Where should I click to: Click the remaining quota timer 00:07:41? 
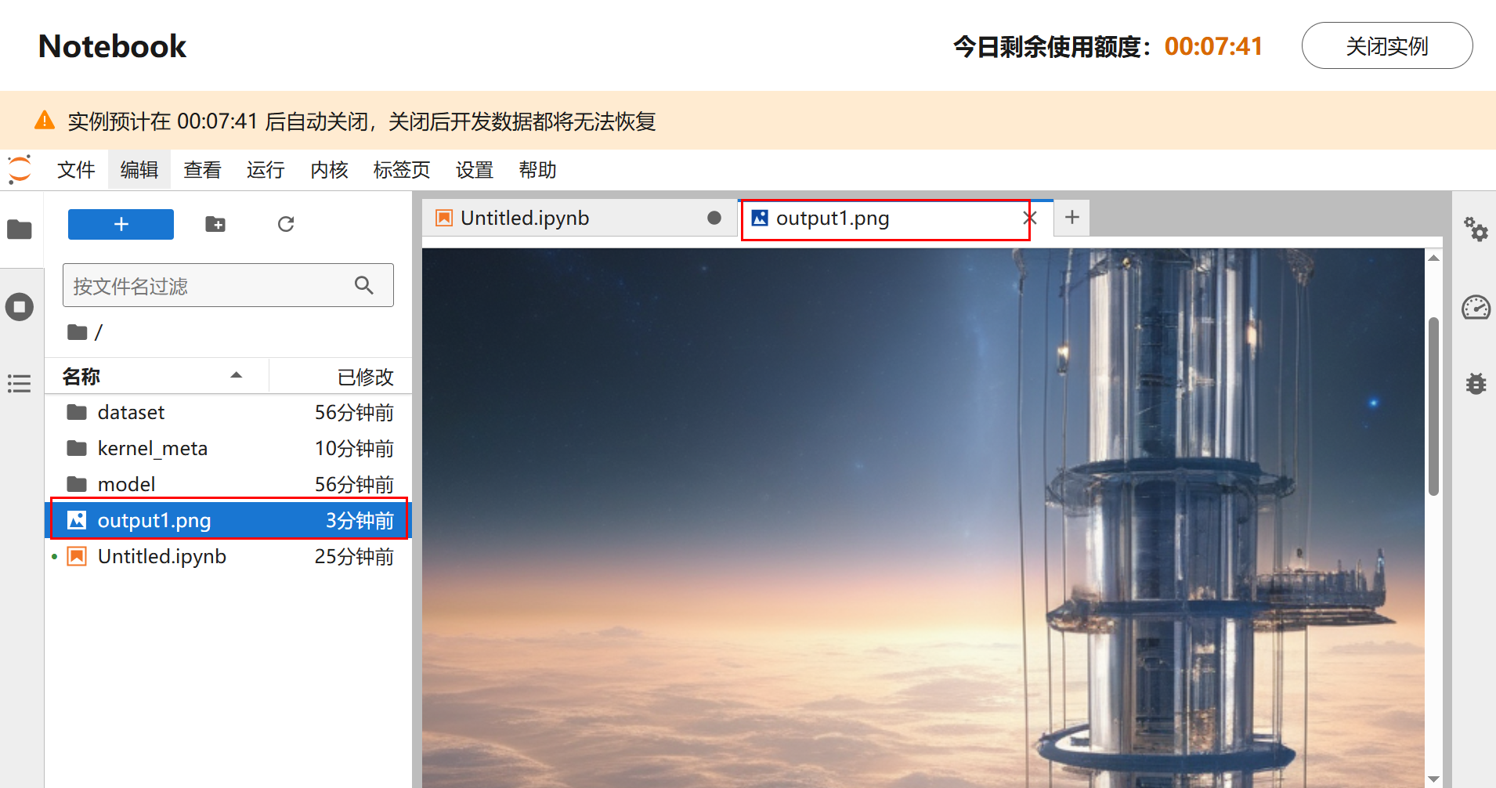point(1213,46)
